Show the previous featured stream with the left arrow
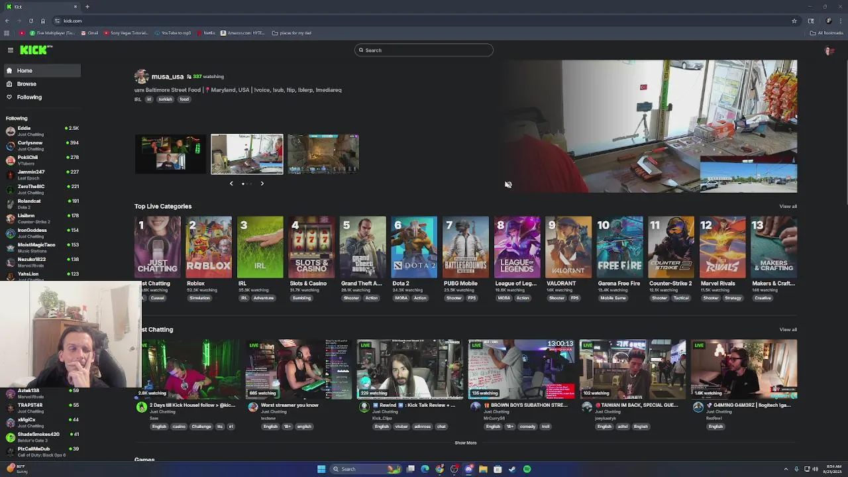Image resolution: width=848 pixels, height=477 pixels. [231, 184]
